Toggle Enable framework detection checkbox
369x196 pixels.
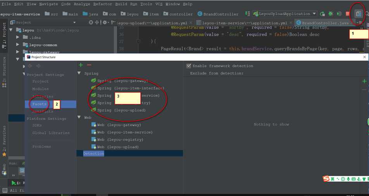(188, 66)
